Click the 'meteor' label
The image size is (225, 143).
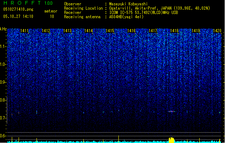(51, 11)
